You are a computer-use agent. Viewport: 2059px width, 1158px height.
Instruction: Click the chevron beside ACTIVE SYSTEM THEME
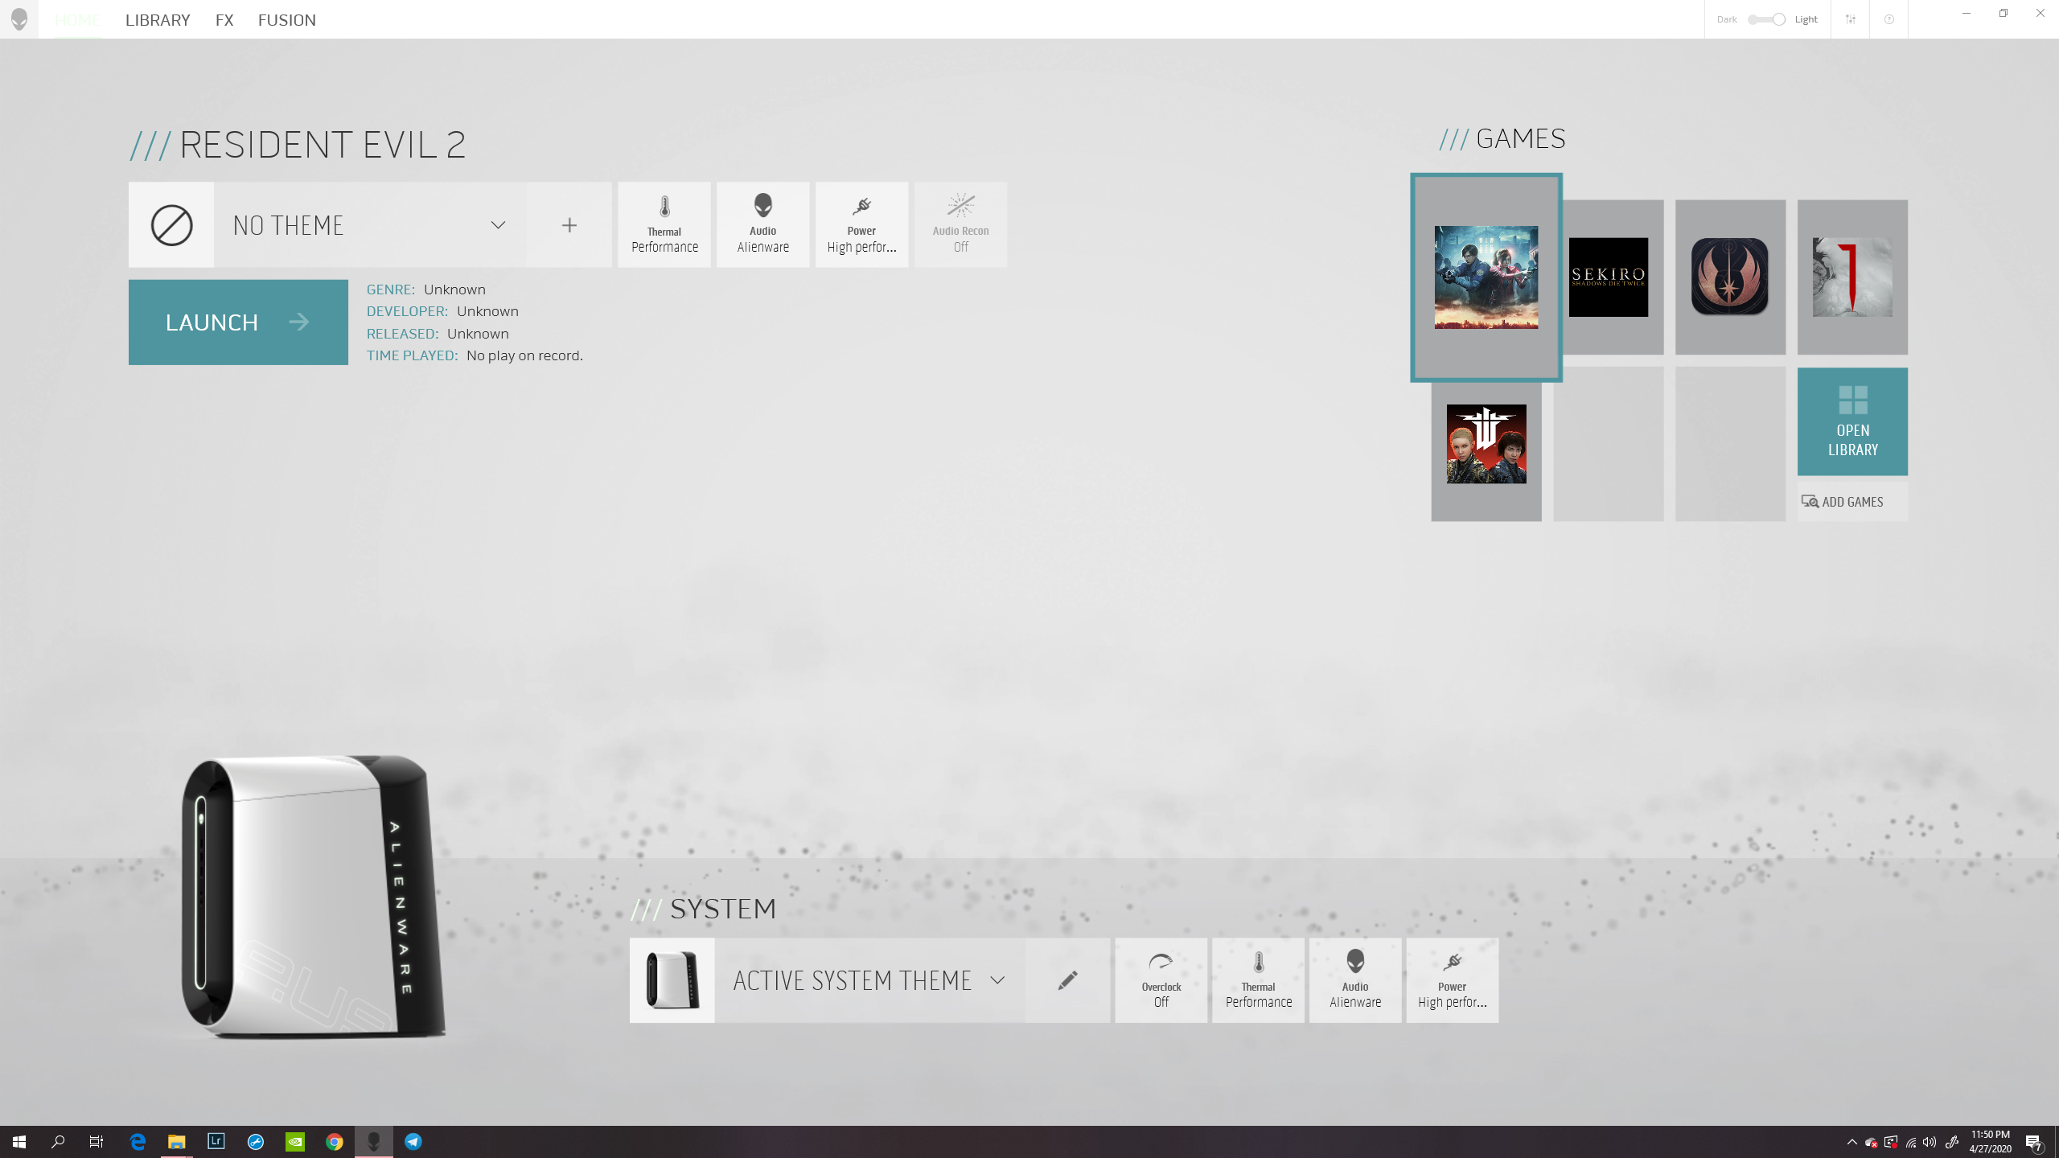coord(997,980)
